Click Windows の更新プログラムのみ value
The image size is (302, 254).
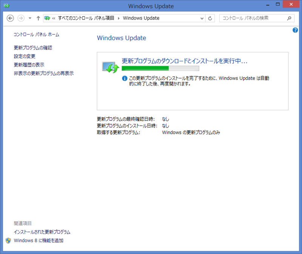[191, 132]
